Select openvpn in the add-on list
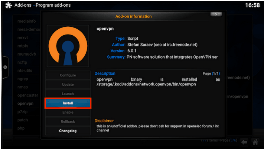The width and height of the screenshot is (264, 150). pyautogui.click(x=25, y=104)
